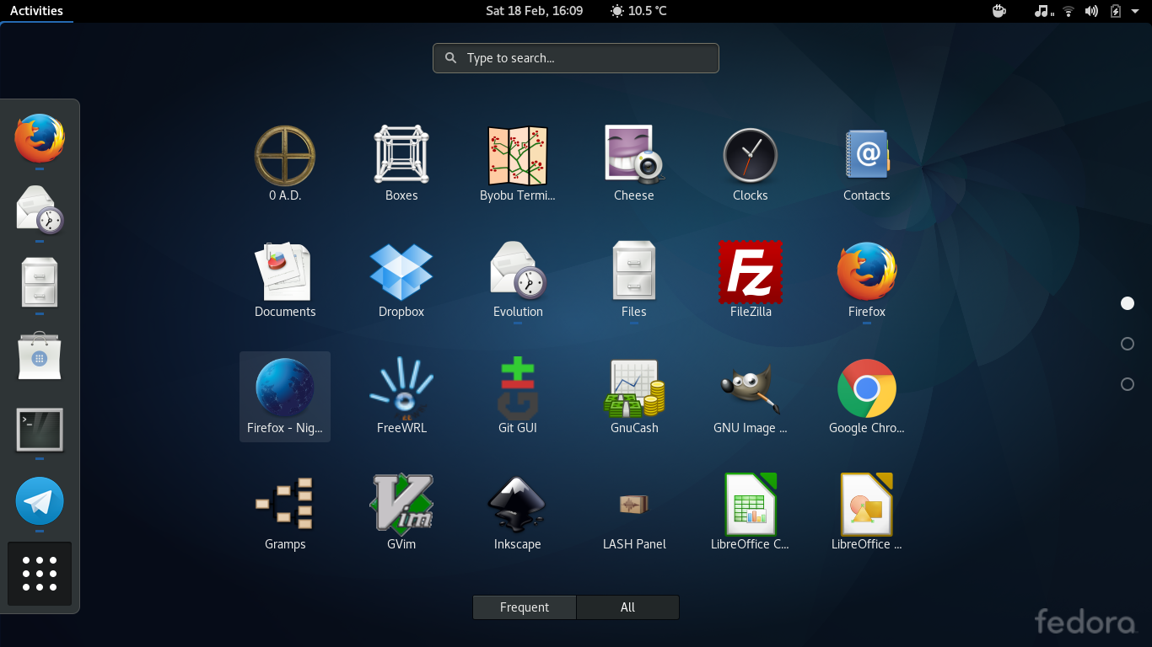
Task: Click Firefox in the dash
Action: click(40, 138)
